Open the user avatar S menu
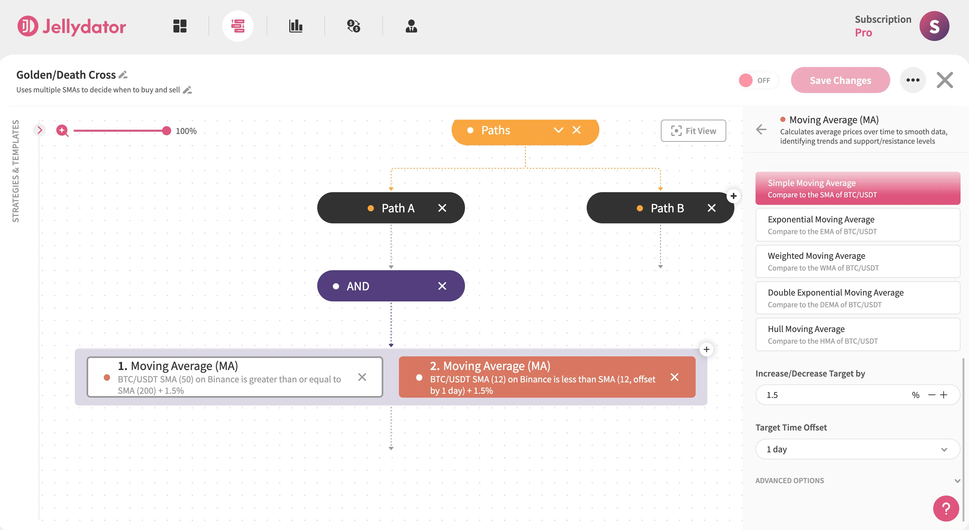Screen dimensions: 969x530 (935, 26)
